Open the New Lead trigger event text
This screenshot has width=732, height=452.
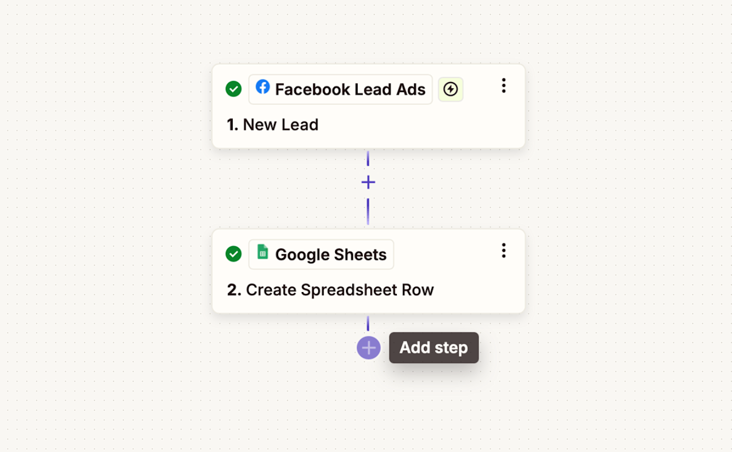point(281,125)
